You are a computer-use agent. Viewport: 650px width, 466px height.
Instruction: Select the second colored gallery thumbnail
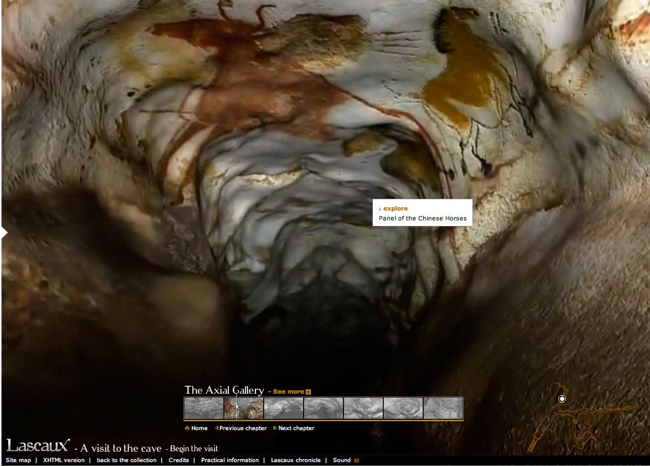click(x=244, y=408)
